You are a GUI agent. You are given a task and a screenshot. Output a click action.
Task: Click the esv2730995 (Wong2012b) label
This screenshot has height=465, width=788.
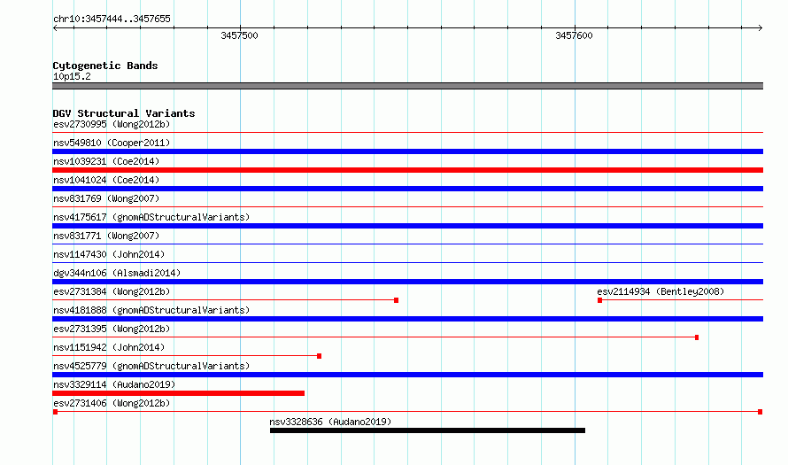tap(112, 124)
